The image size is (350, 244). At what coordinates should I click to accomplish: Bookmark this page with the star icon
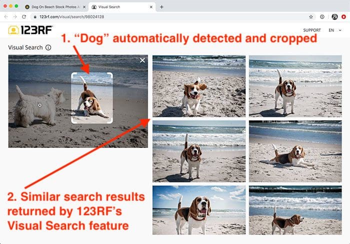(311, 16)
